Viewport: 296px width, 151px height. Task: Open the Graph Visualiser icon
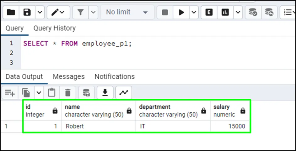(x=124, y=92)
